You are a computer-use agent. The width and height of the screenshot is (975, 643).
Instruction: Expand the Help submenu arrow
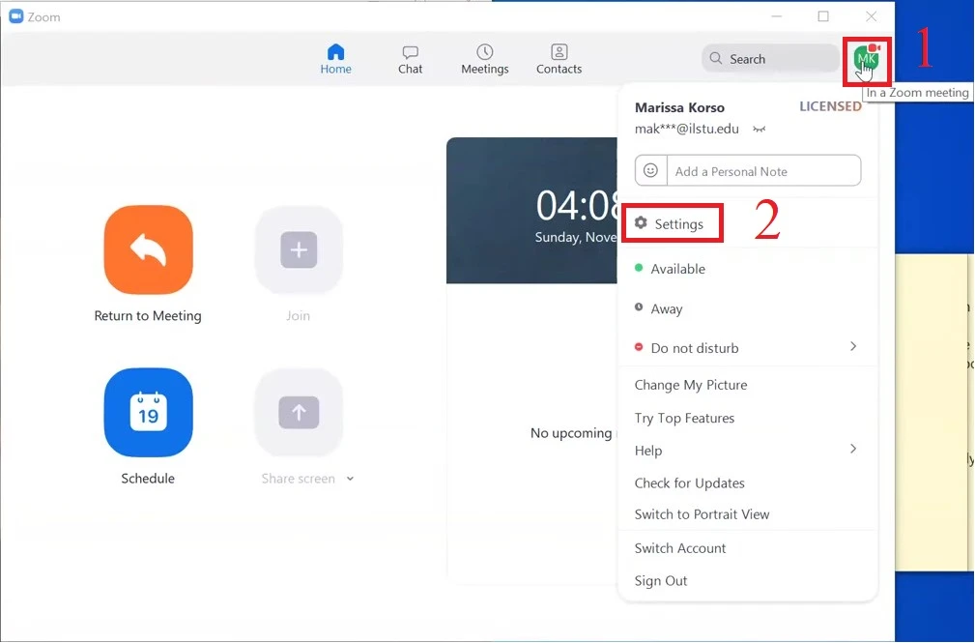point(852,449)
